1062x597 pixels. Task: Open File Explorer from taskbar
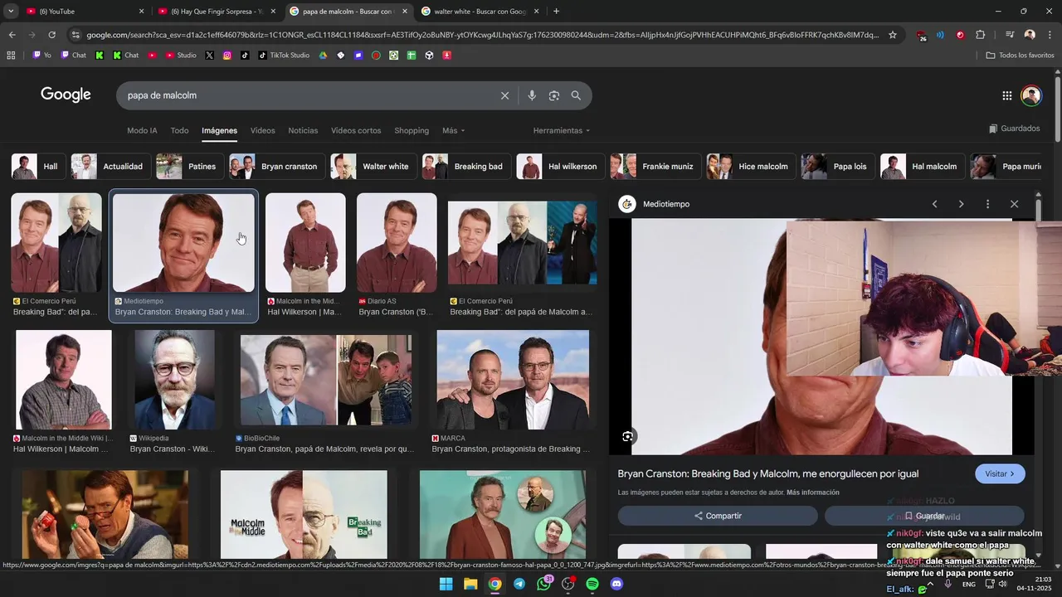tap(470, 584)
